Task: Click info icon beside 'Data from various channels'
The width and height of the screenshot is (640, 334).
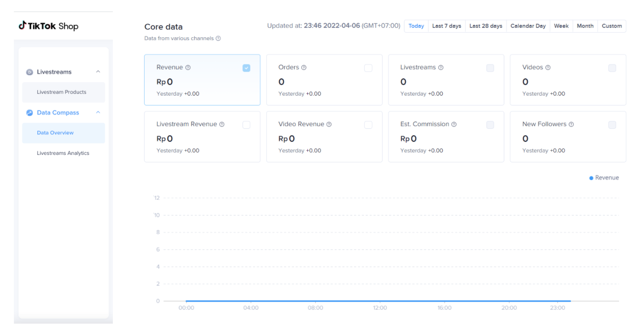Action: click(218, 39)
